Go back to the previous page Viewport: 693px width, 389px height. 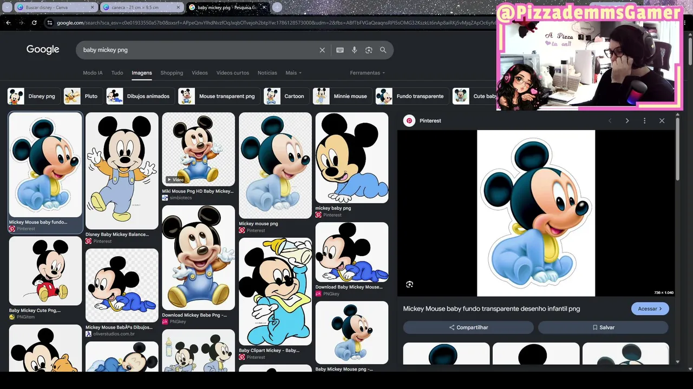click(x=8, y=23)
